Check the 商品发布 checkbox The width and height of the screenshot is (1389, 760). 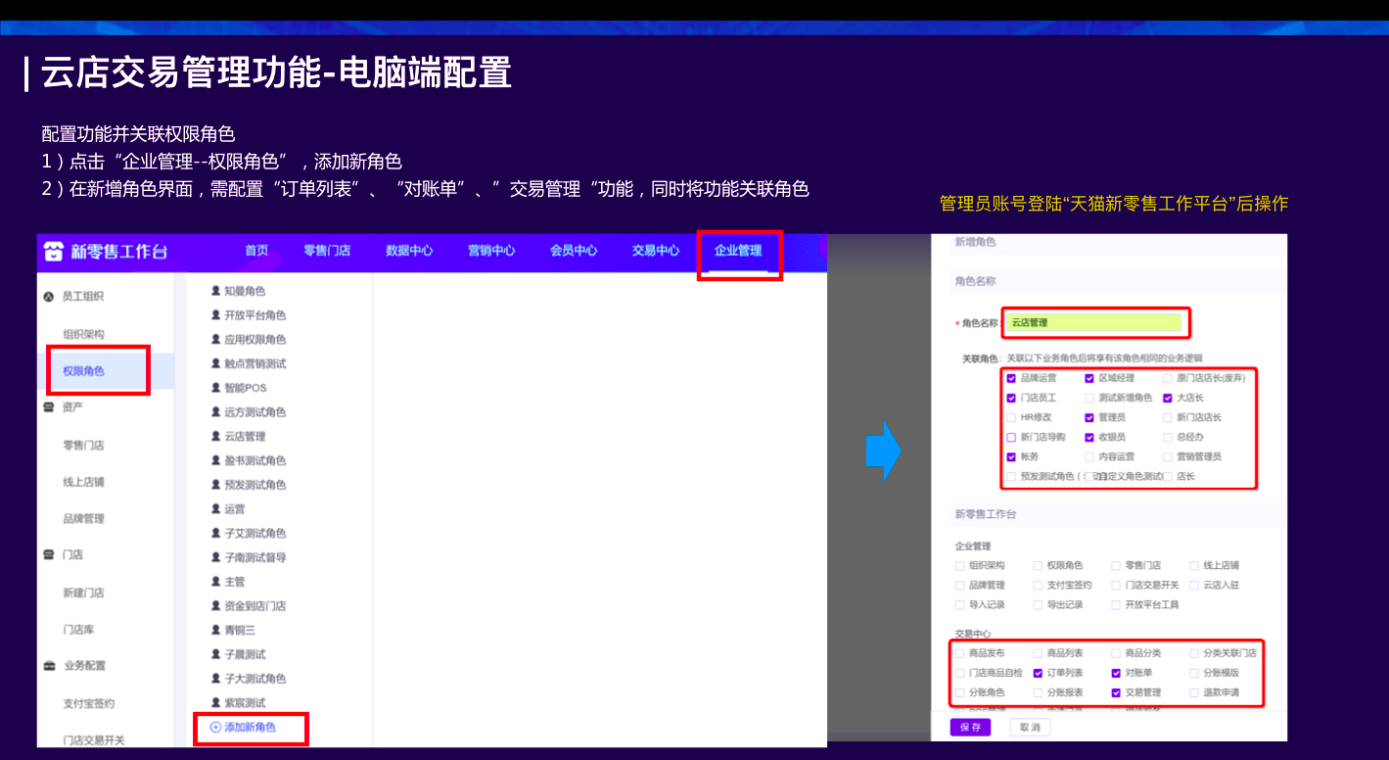coord(959,653)
